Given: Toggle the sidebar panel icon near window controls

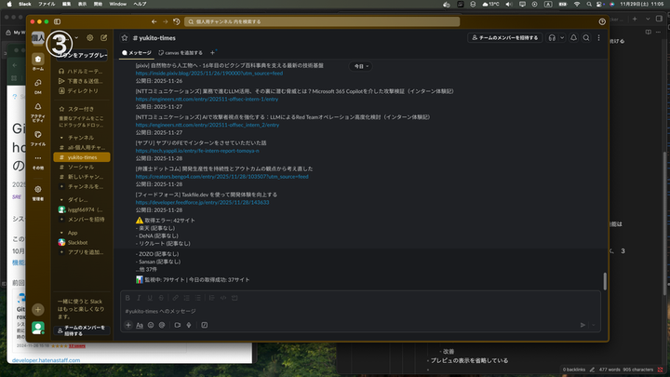Looking at the screenshot, I should pyautogui.click(x=57, y=20).
